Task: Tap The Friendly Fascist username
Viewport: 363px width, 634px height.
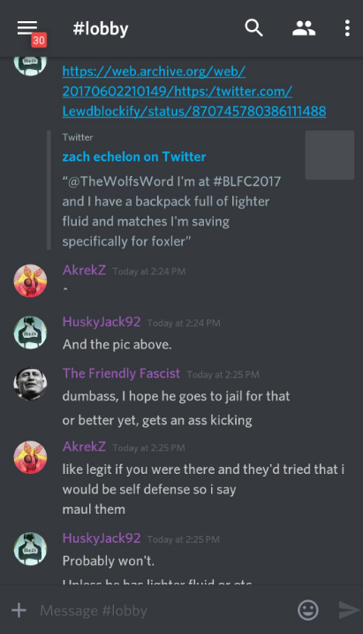Action: (121, 373)
